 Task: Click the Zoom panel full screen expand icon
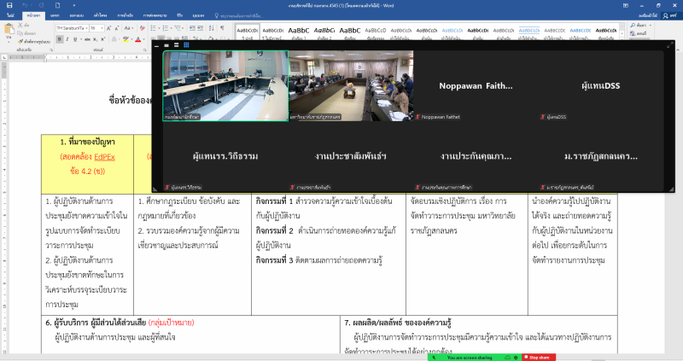point(668,44)
